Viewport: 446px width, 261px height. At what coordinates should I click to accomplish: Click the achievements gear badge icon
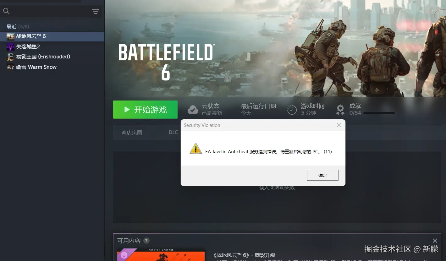[340, 110]
